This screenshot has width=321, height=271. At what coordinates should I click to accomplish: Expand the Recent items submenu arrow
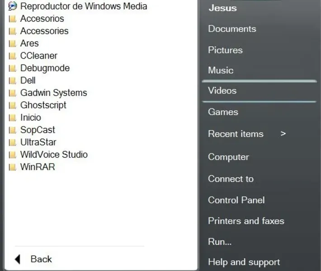pyautogui.click(x=283, y=134)
